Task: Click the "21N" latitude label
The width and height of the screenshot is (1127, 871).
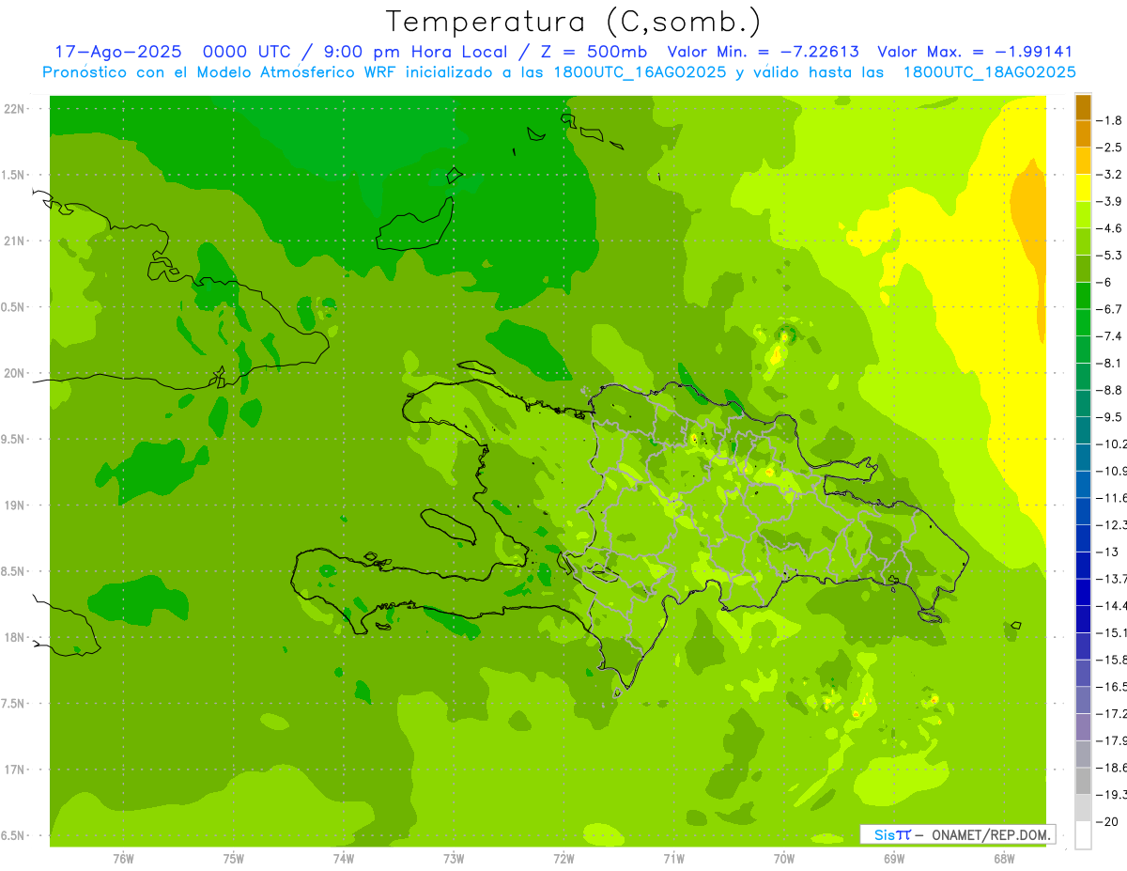Action: tap(14, 241)
